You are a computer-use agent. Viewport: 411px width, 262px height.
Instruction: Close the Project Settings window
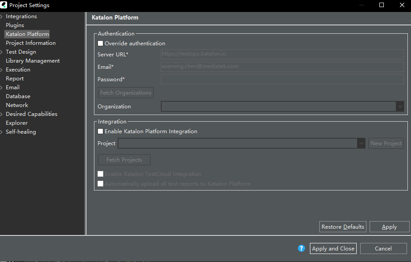pyautogui.click(x=402, y=5)
